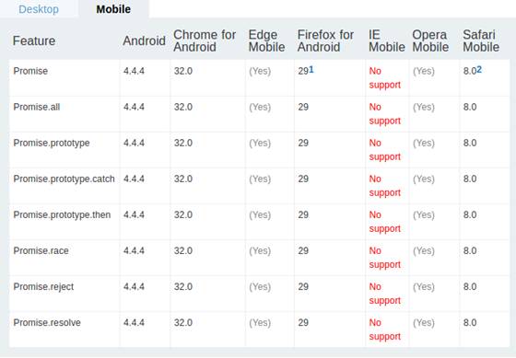The width and height of the screenshot is (516, 358).
Task: Click the Promise.race feature name
Action: pyautogui.click(x=41, y=251)
